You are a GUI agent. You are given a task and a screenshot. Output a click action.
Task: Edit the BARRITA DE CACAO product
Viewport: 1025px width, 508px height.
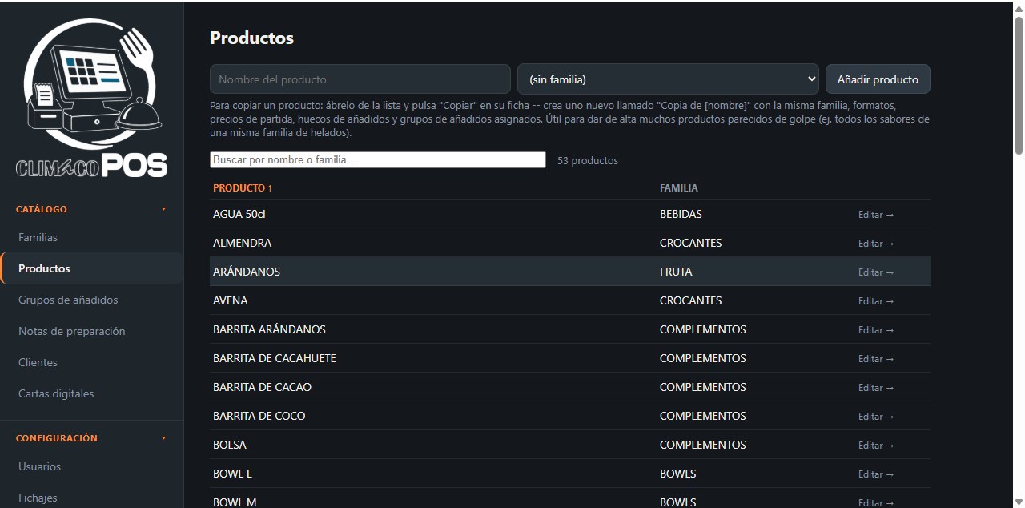(876, 388)
